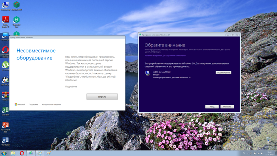The height and width of the screenshot is (156, 277).
Task: Click Программа установки Windows 10 title
Action: point(155,35)
